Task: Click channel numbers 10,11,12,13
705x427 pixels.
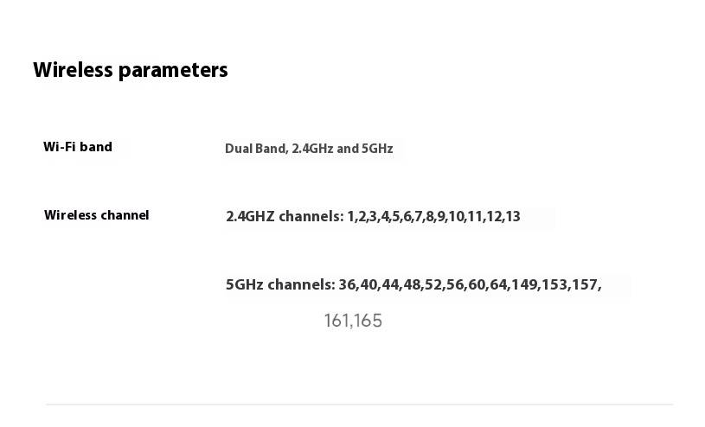Action: click(x=484, y=217)
